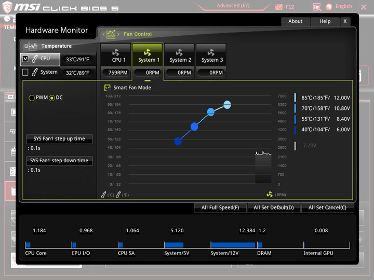Screen dimensions: 374x280
Task: Close the BIOS using the top X
Action: 364,7
